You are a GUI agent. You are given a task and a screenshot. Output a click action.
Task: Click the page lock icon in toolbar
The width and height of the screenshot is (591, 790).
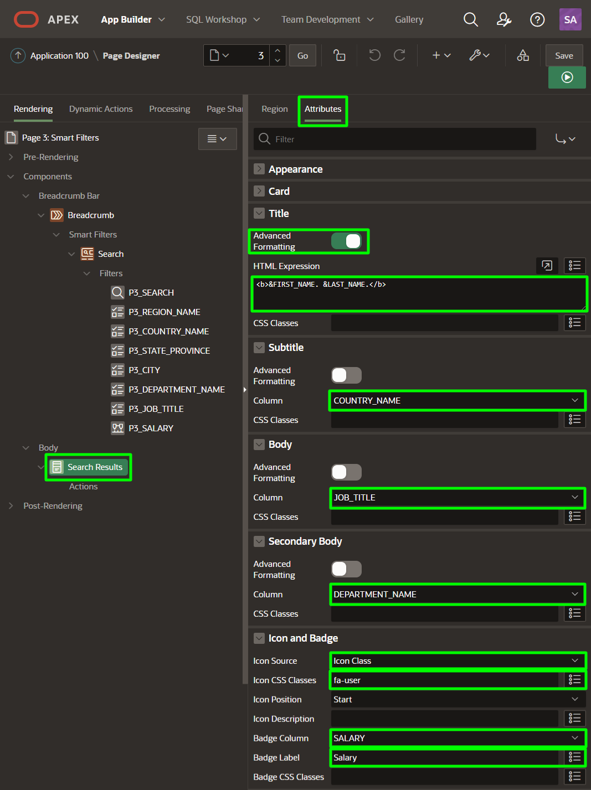coord(340,55)
